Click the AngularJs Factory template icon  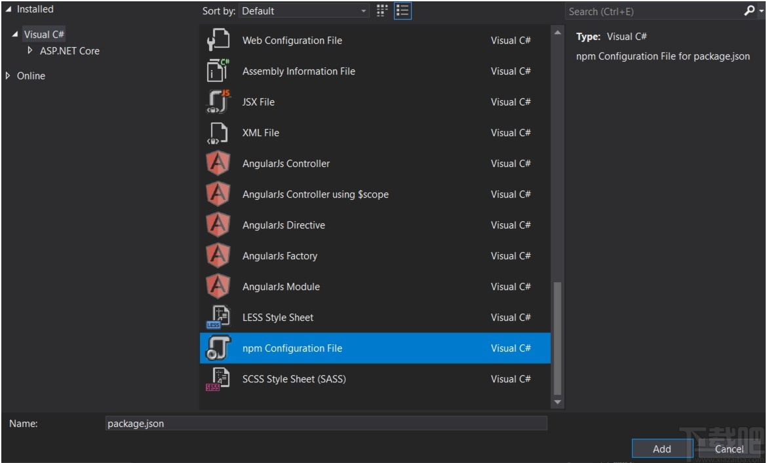(x=217, y=255)
